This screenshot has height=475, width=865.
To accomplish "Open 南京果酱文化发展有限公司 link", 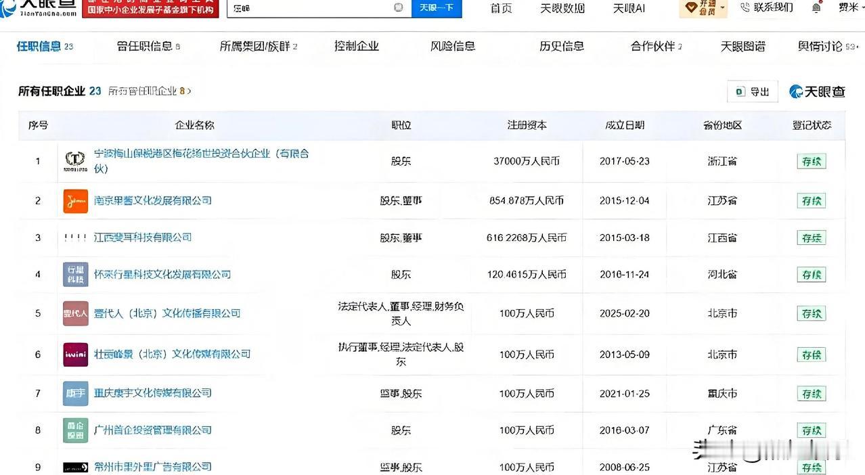I will pos(153,200).
